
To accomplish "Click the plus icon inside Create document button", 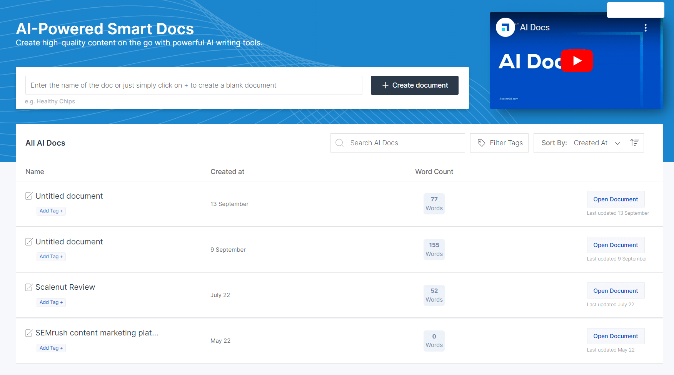I will [x=385, y=85].
